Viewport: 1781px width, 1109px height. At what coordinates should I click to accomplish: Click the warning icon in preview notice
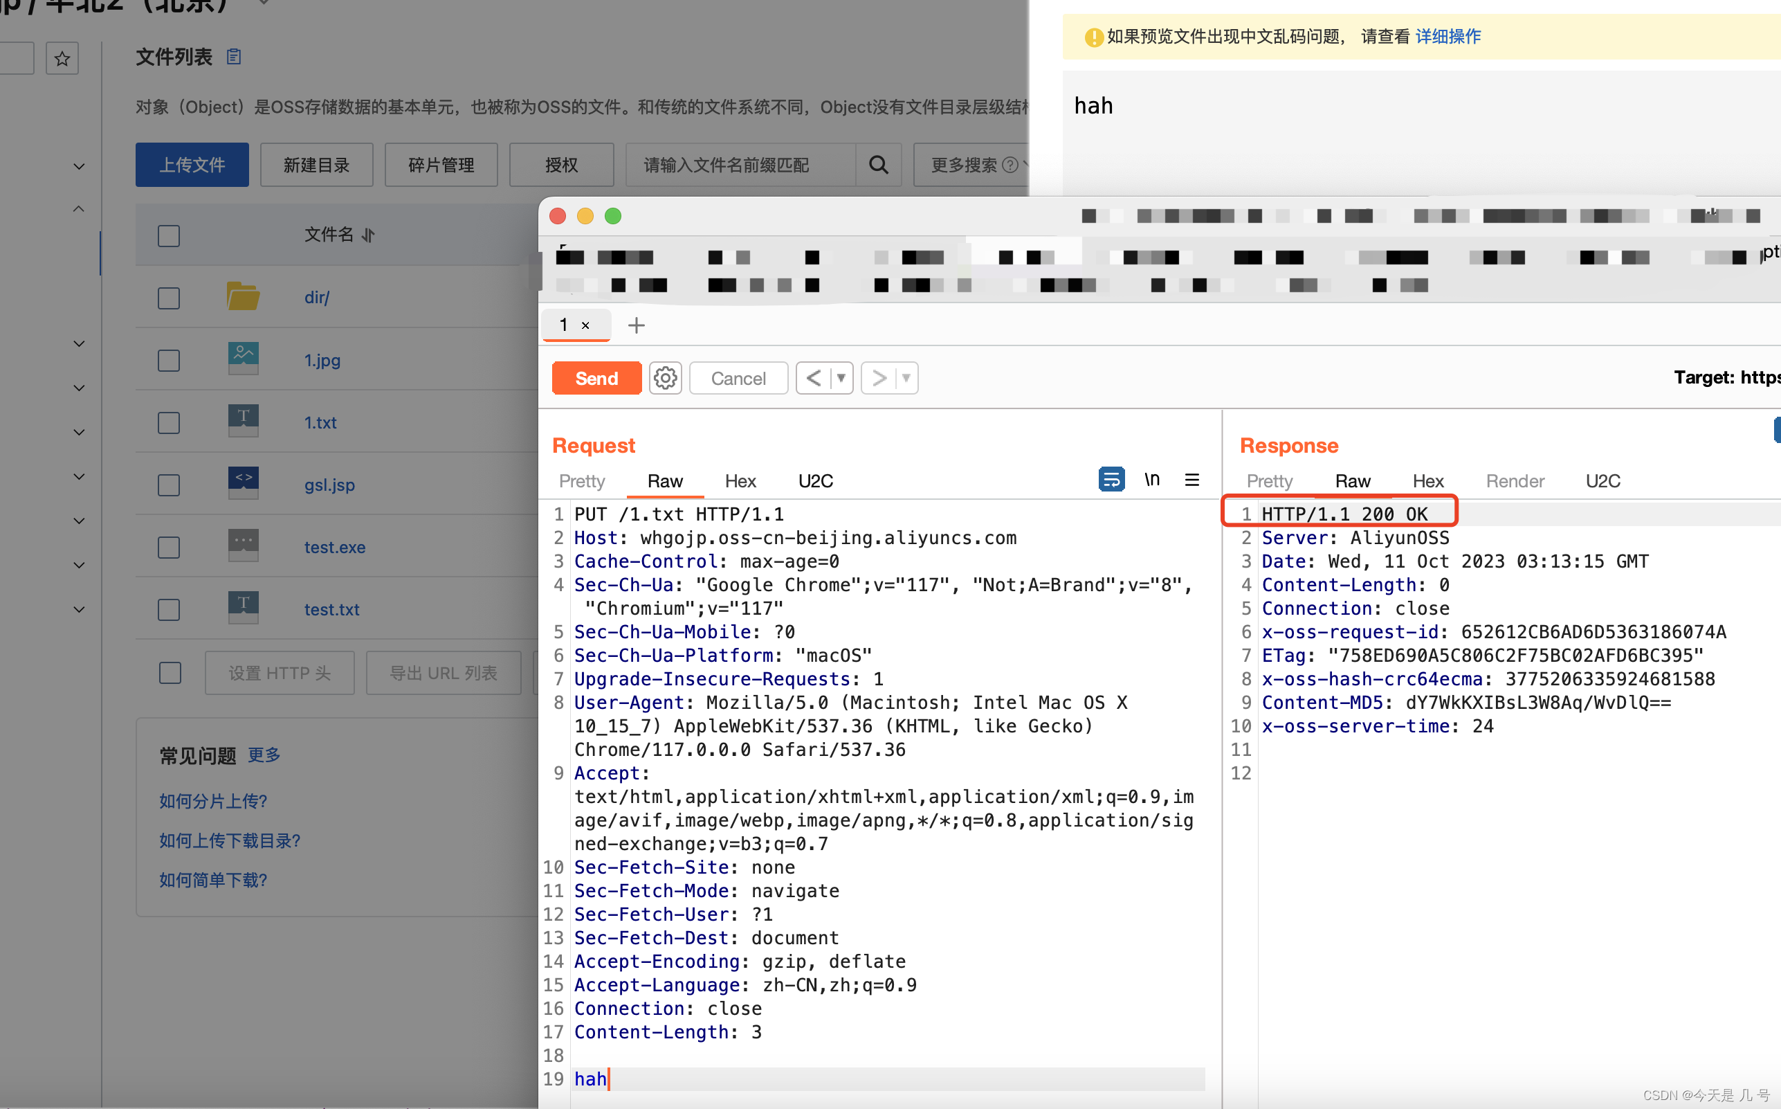pyautogui.click(x=1093, y=37)
